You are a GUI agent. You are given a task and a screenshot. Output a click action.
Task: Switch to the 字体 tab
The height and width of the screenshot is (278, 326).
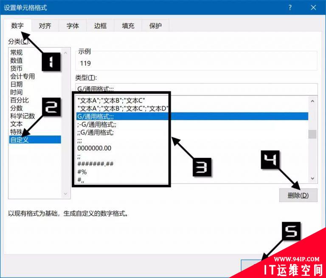73,26
